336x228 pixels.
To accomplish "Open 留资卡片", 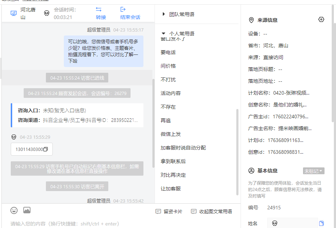I will (169, 212).
